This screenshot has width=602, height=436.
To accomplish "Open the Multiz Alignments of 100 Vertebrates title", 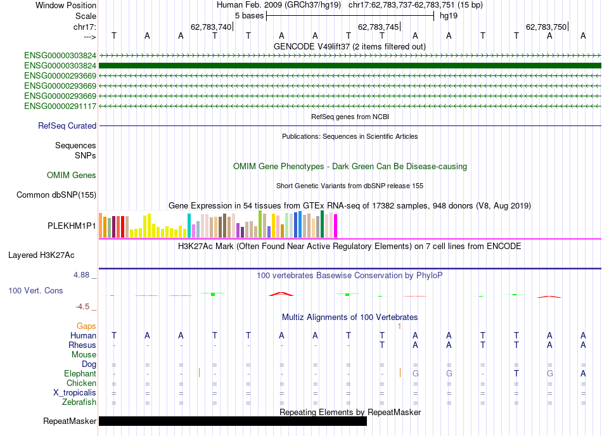I will (x=350, y=317).
